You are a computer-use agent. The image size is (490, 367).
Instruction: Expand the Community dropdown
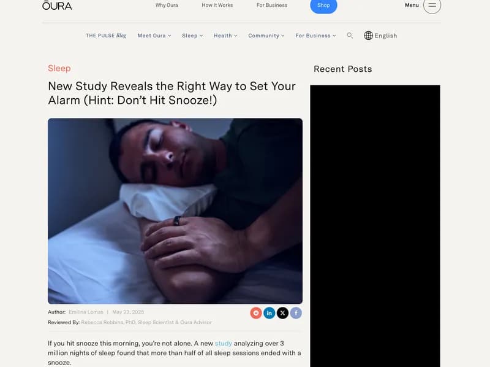point(266,36)
